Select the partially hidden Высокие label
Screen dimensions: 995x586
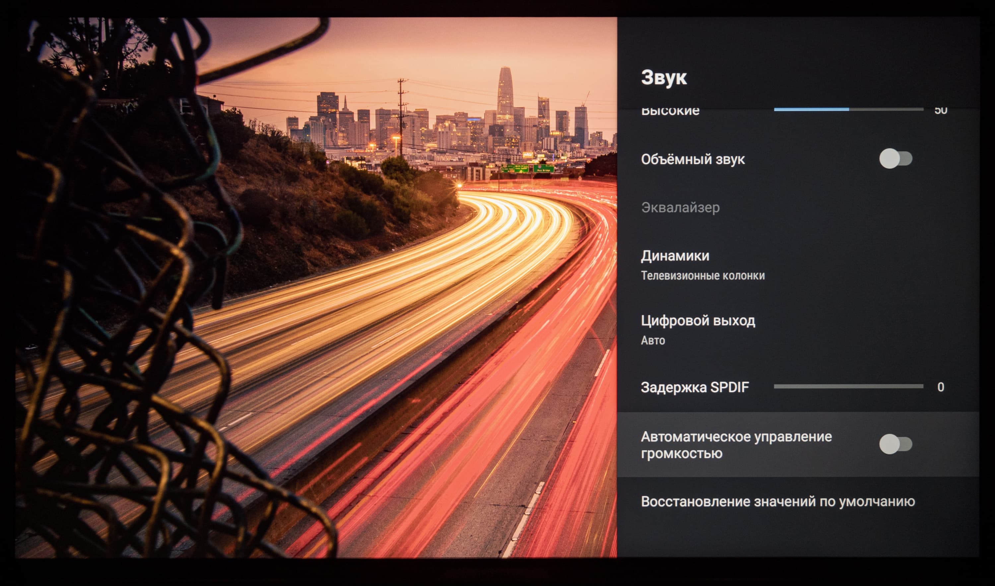[x=670, y=111]
